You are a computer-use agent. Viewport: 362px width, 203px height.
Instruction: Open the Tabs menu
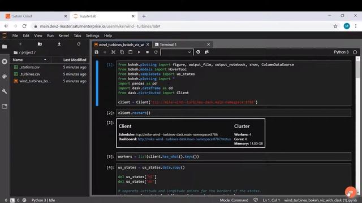click(x=77, y=36)
